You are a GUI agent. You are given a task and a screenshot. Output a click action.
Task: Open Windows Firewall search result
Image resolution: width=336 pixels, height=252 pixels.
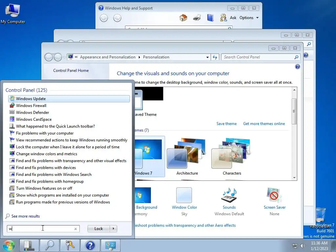coord(69,105)
